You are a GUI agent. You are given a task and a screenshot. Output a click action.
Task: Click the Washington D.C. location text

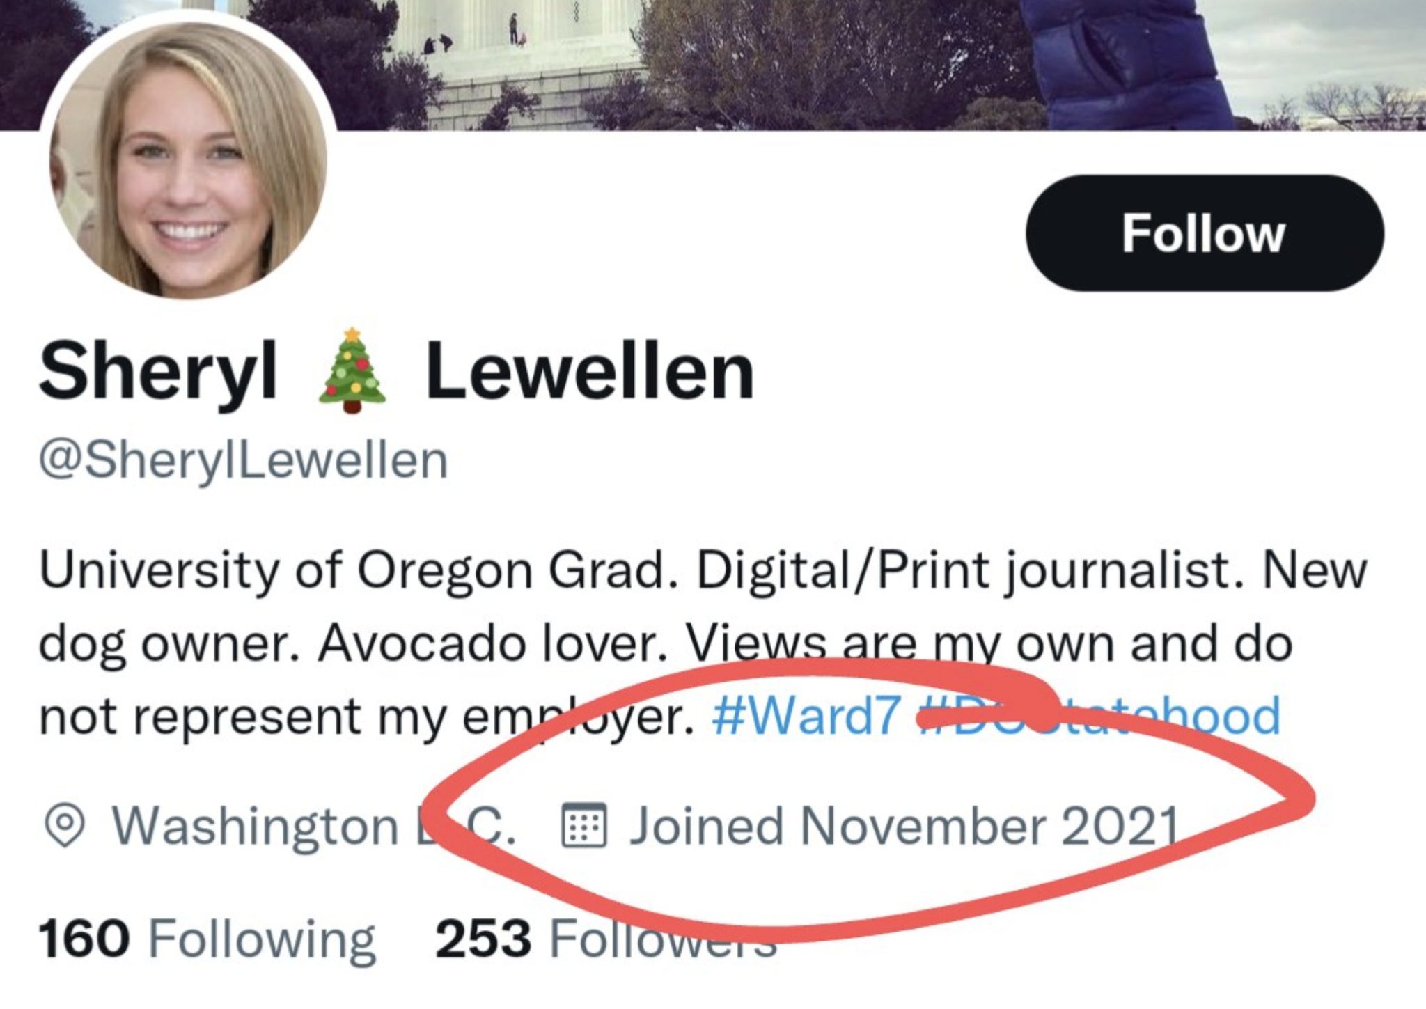coord(313,826)
